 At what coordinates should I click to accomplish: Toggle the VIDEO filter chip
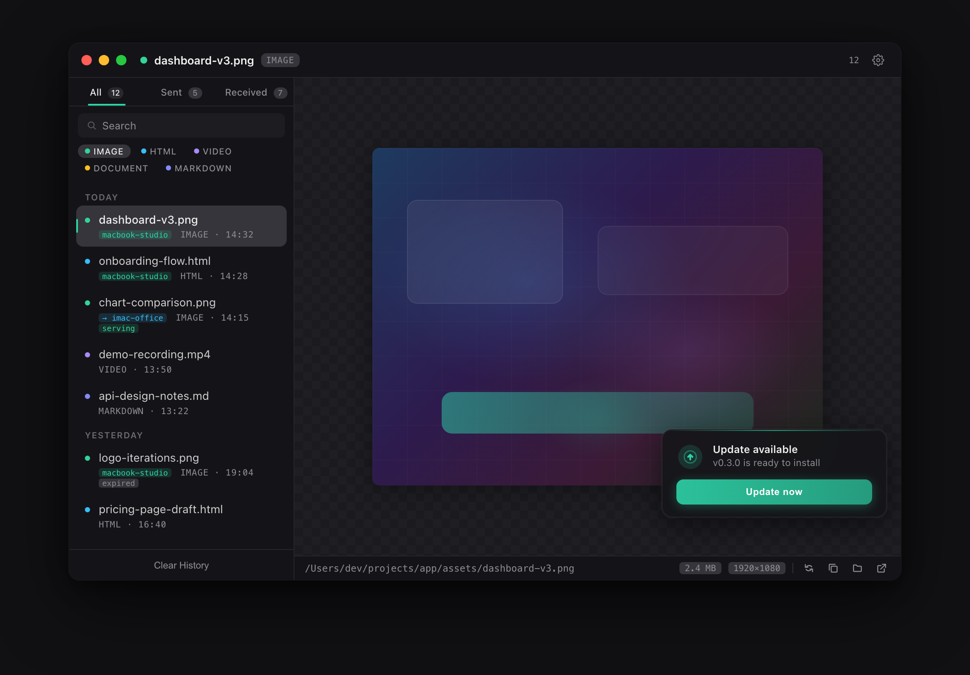(213, 151)
